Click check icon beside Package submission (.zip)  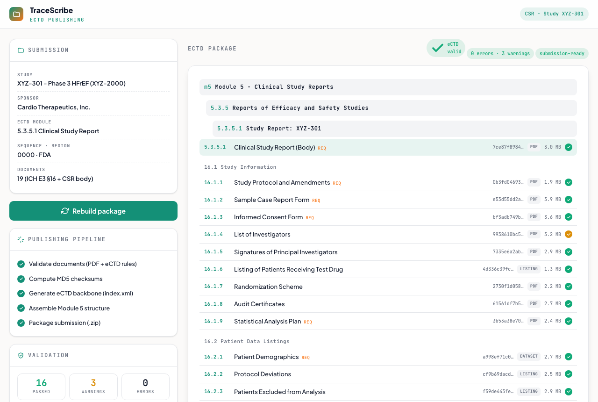tap(21, 323)
